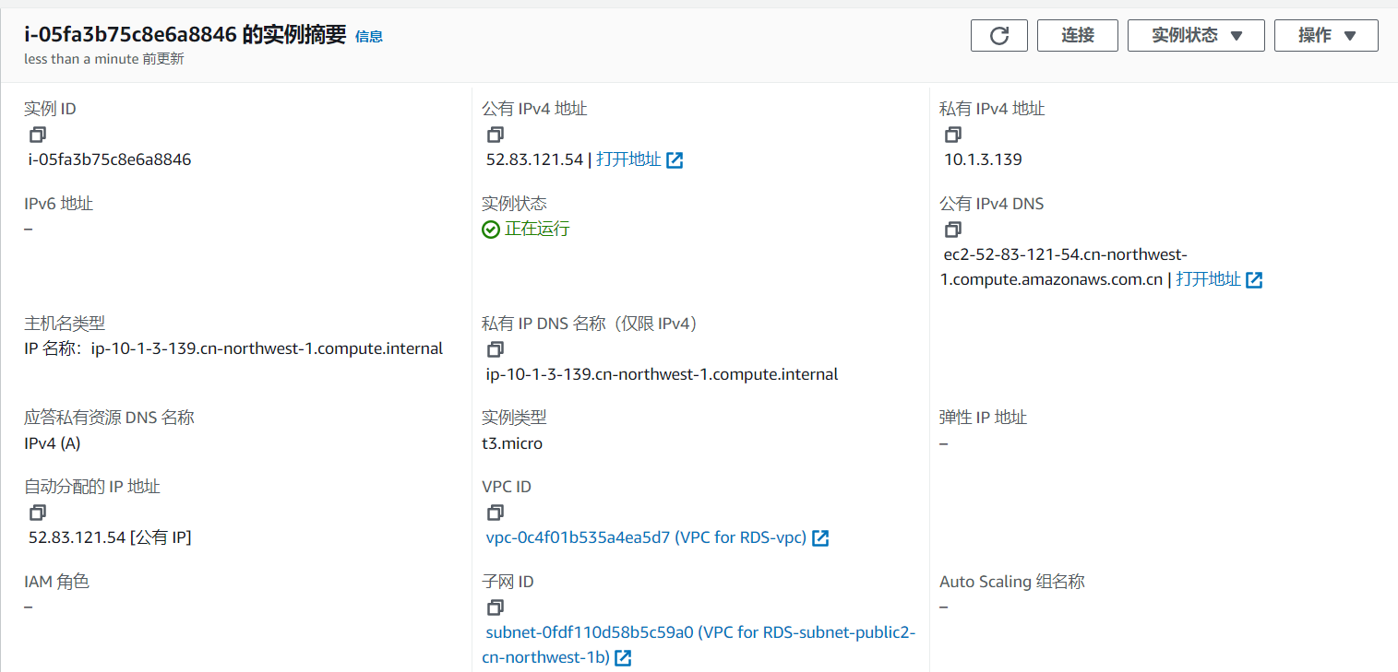
Task: Copy the private IP DNS name
Action: pos(496,349)
